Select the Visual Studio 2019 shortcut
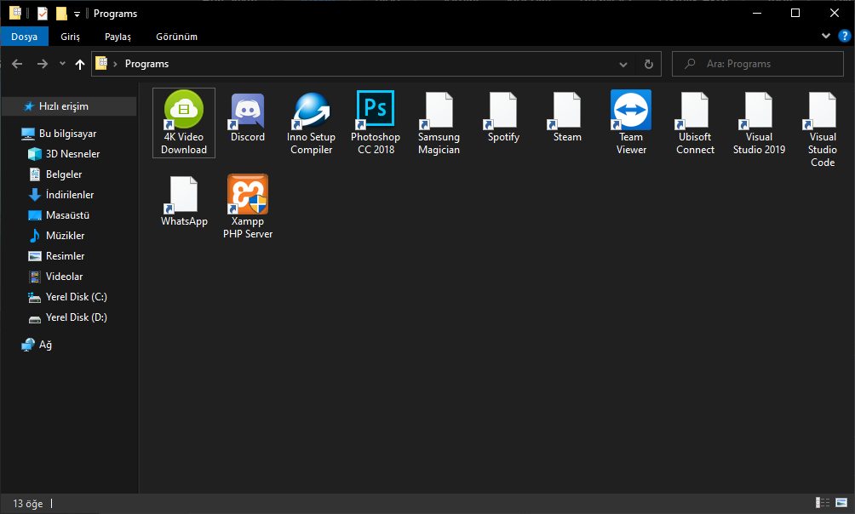 (x=759, y=123)
